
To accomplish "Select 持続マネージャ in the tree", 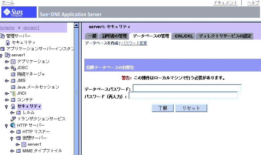I will point(31,74).
